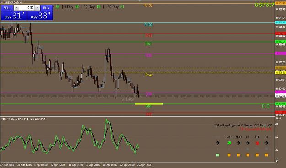Click the 5 Day: 48 range readout
The image size is (286, 168).
click(71, 7)
